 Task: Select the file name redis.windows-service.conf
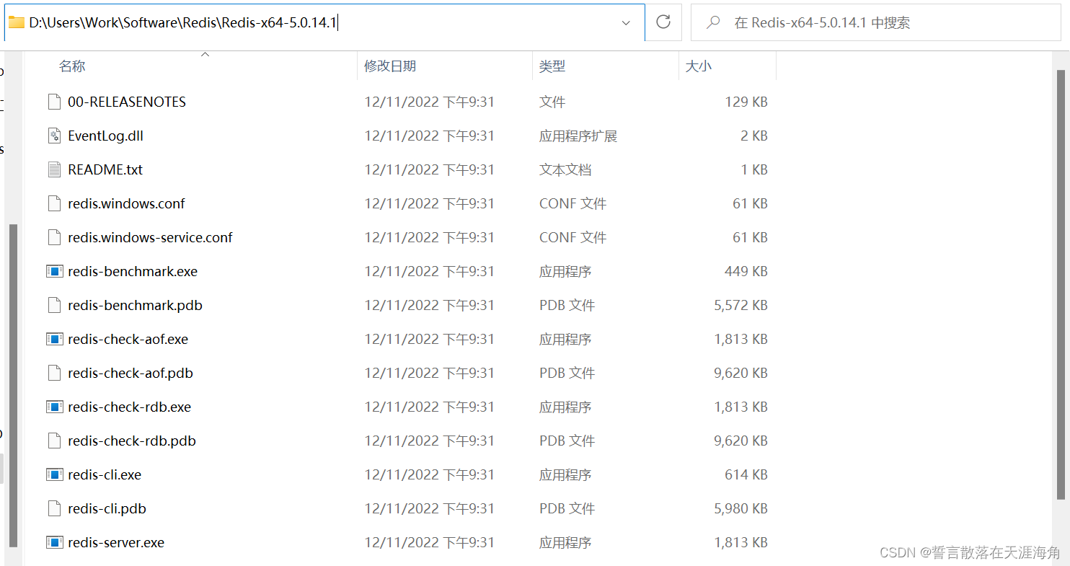tap(150, 237)
